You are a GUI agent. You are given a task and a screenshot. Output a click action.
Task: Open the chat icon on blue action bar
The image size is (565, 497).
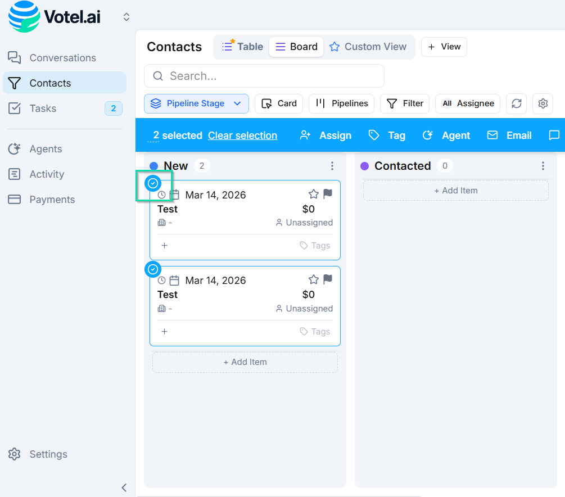click(x=554, y=135)
